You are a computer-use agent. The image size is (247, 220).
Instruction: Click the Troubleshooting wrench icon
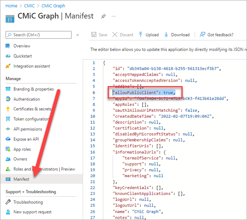[x=8, y=202]
